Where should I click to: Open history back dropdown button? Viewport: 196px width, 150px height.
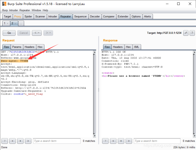37,33
